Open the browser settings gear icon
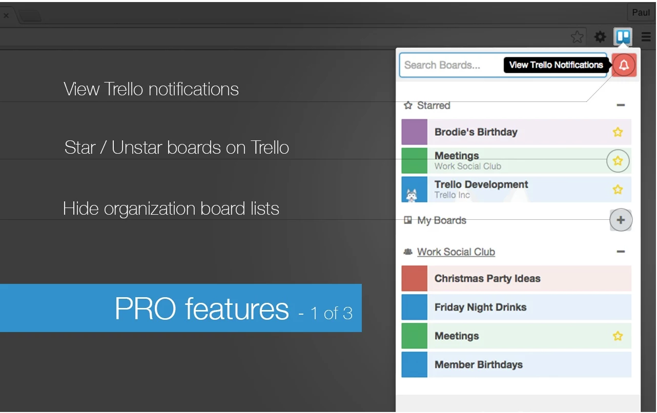657x413 pixels. 600,36
